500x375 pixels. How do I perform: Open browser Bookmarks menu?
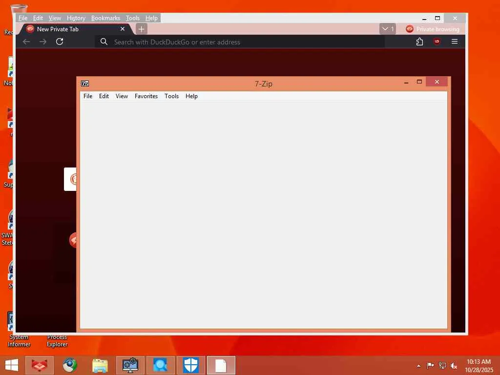pos(105,18)
